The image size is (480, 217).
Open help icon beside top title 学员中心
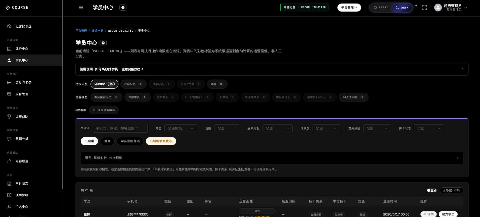tap(123, 8)
